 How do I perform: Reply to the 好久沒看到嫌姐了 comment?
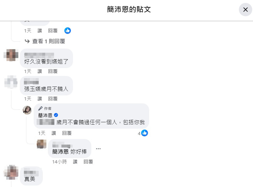(x=53, y=71)
